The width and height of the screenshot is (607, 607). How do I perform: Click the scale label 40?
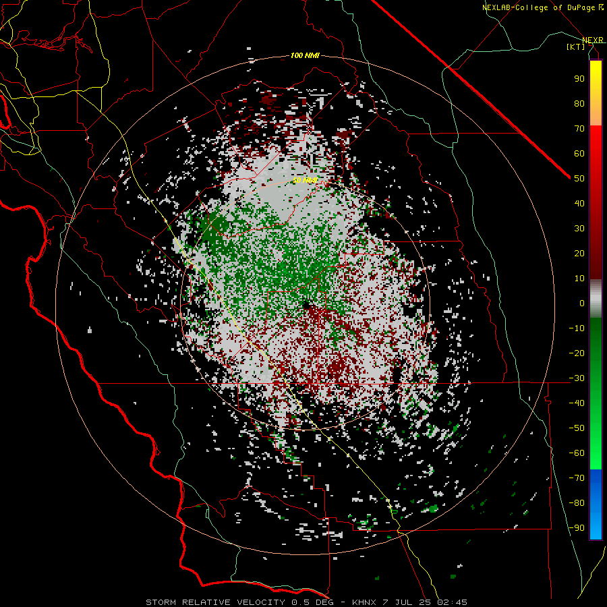[x=579, y=204]
